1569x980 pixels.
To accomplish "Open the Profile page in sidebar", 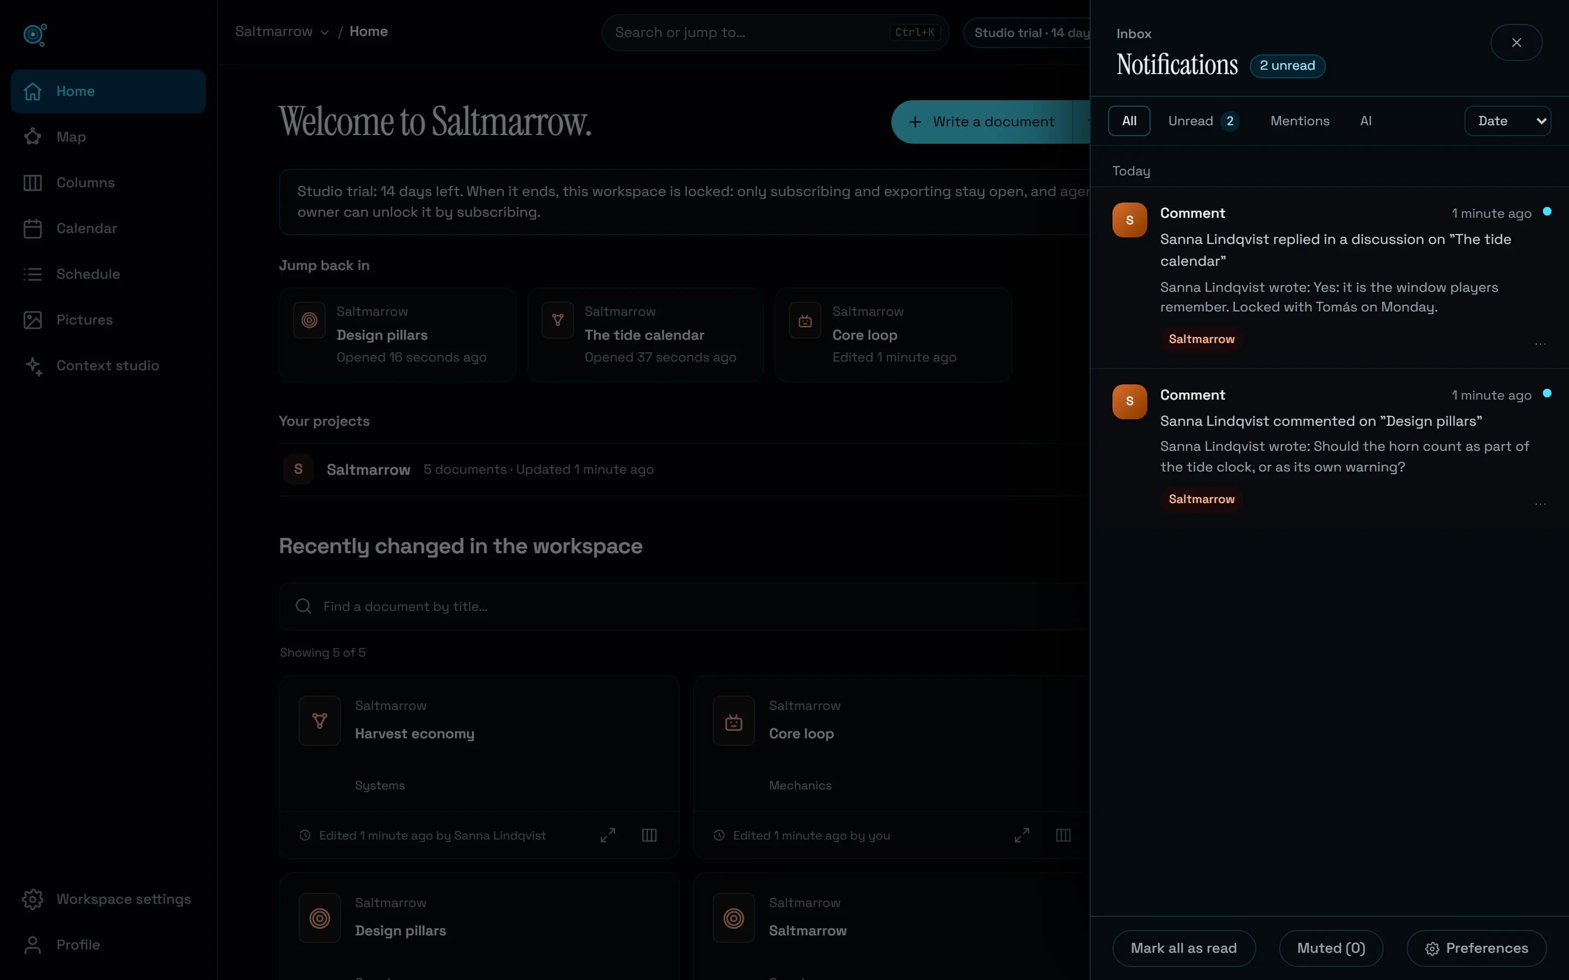I will click(108, 945).
